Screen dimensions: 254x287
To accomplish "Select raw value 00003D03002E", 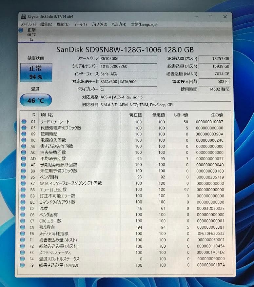I will pyautogui.click(x=210, y=208).
